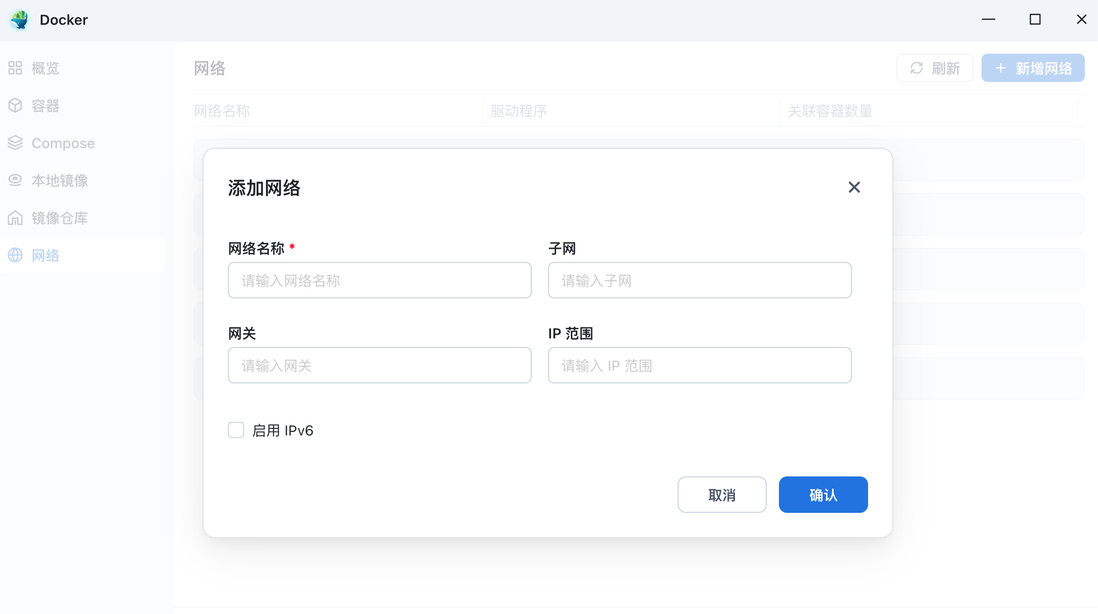Click the 网络名称 input field

pos(379,280)
